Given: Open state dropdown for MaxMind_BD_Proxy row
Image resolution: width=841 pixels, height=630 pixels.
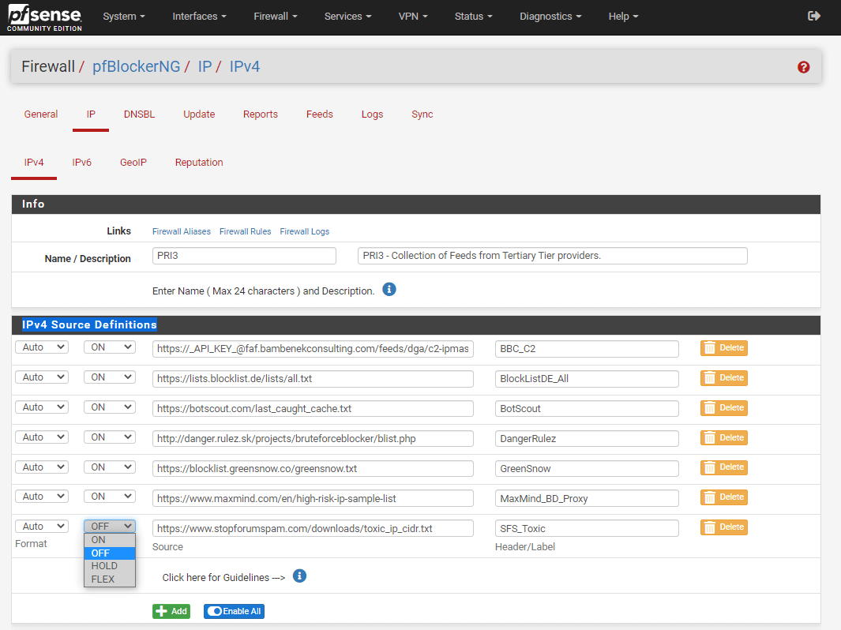Looking at the screenshot, I should (x=110, y=497).
